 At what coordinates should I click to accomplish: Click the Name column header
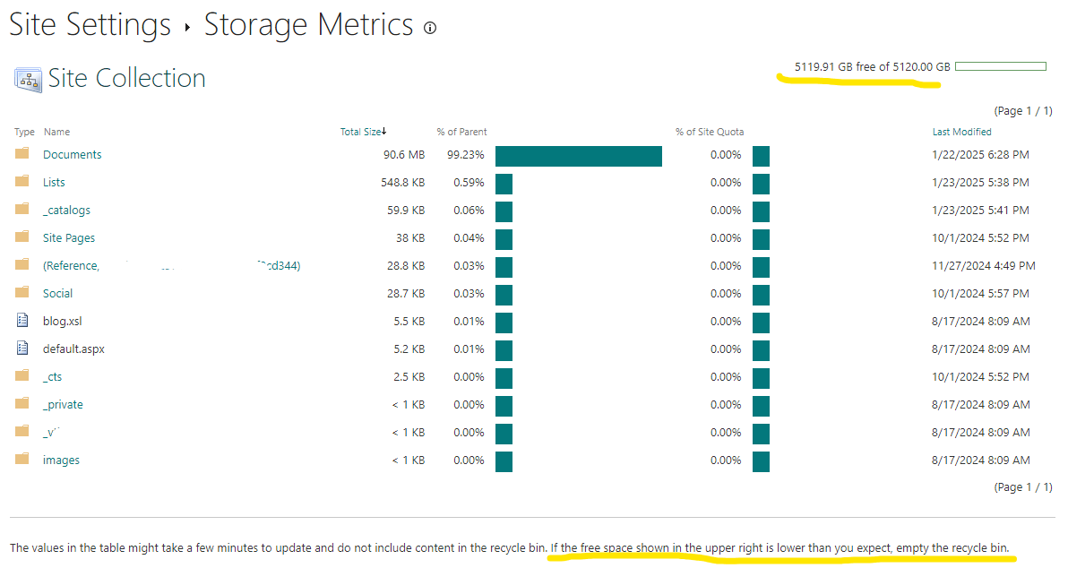tap(56, 132)
